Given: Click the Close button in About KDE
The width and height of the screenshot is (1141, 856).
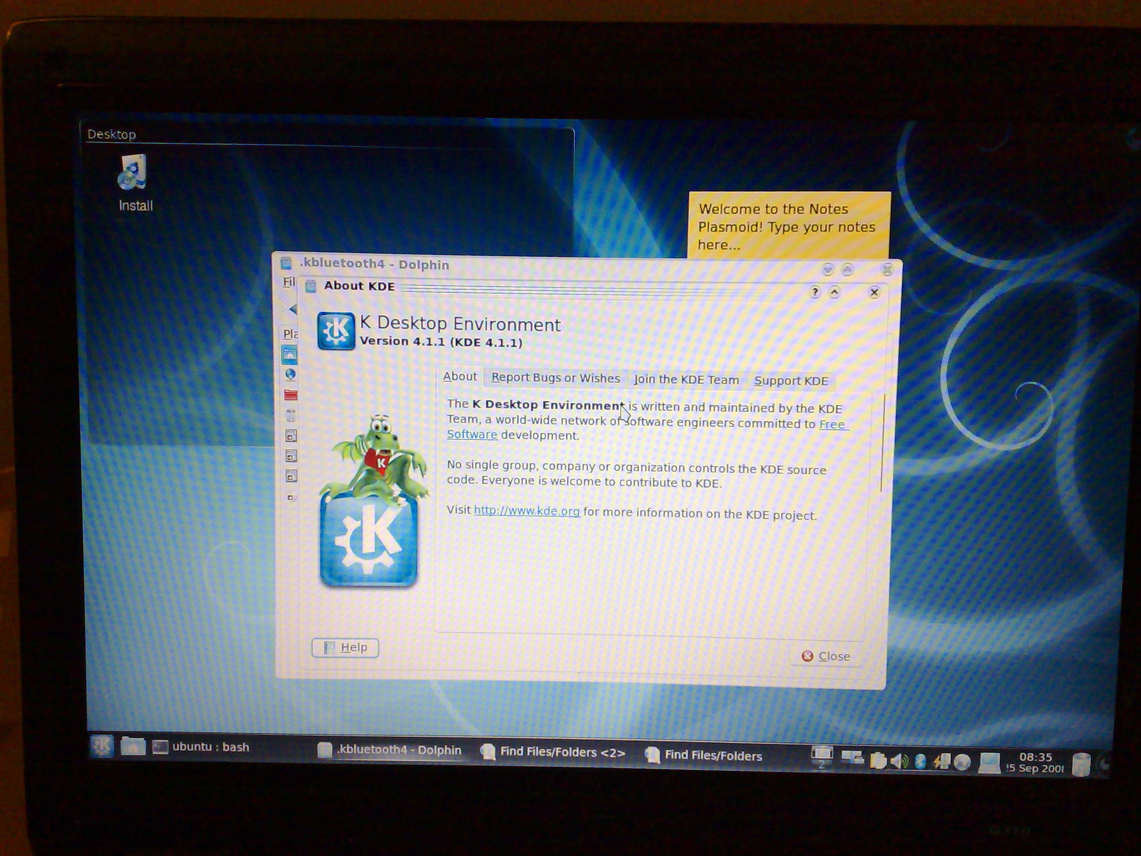Looking at the screenshot, I should [x=826, y=657].
